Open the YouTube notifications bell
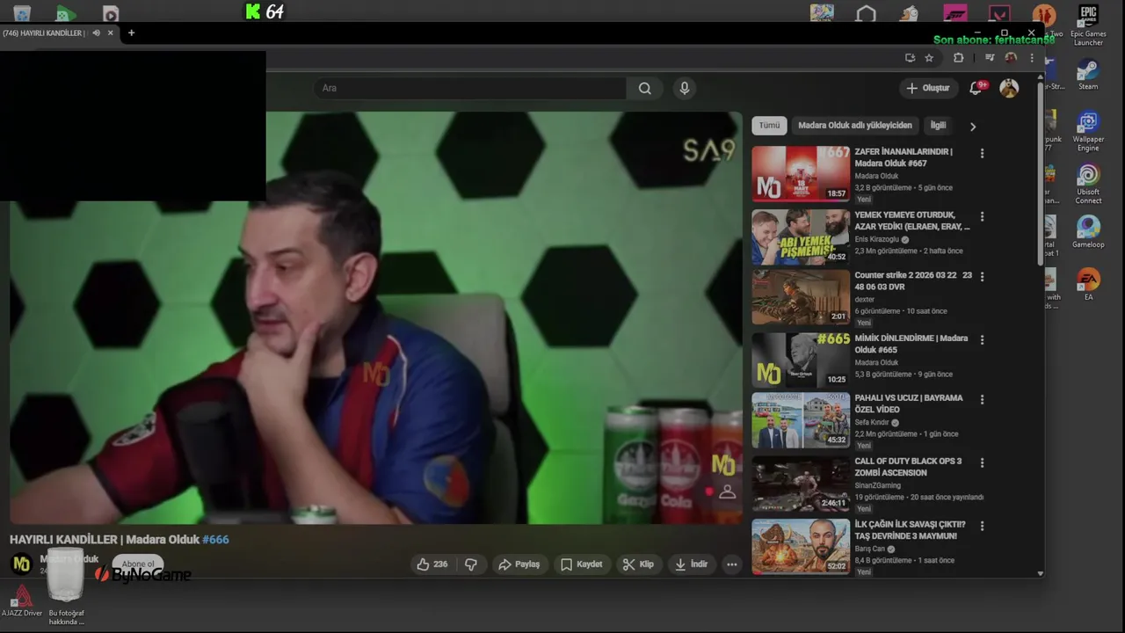The width and height of the screenshot is (1125, 633). click(x=976, y=88)
